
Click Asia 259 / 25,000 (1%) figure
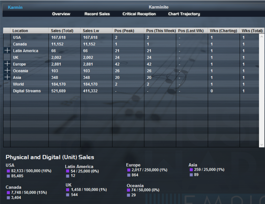(209, 170)
